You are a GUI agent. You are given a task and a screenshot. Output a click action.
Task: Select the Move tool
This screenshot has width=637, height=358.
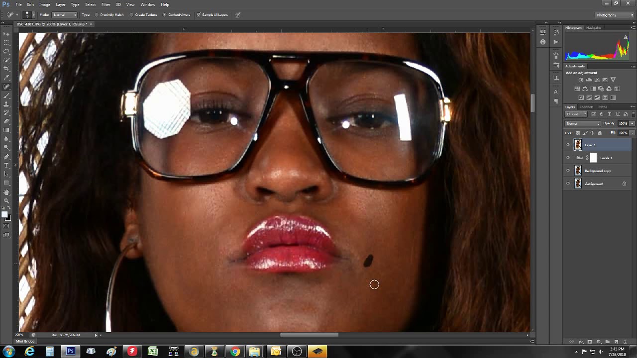(6, 34)
